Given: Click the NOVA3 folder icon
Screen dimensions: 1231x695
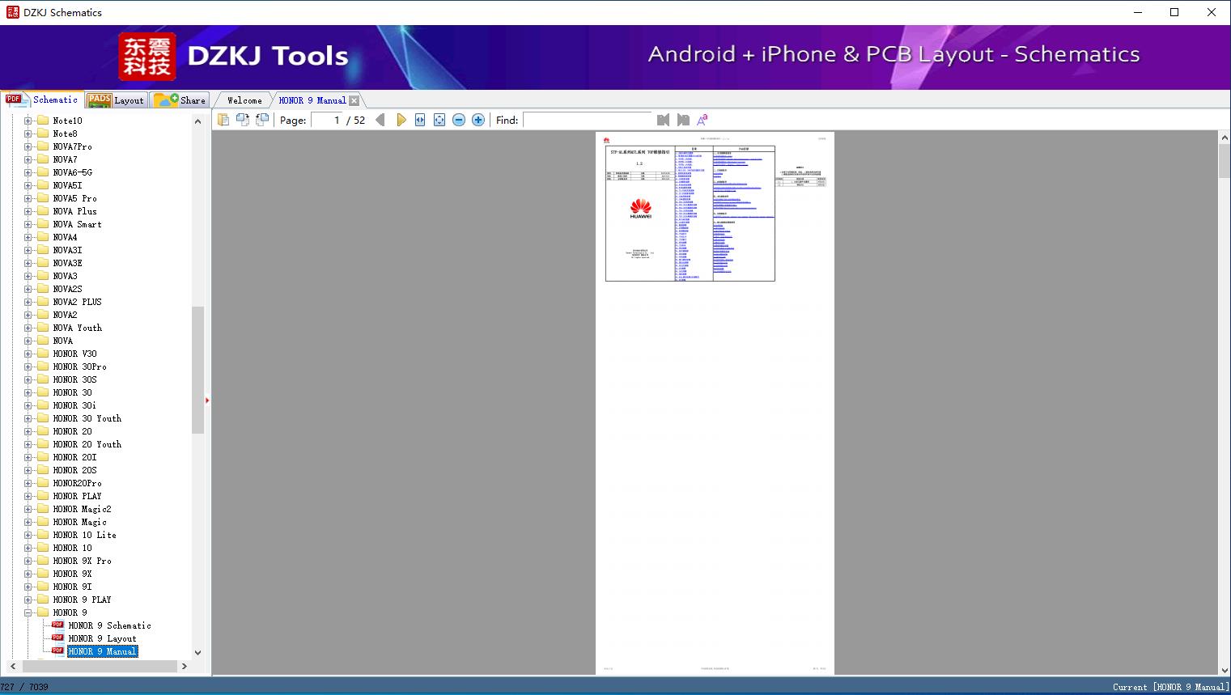Looking at the screenshot, I should point(43,276).
